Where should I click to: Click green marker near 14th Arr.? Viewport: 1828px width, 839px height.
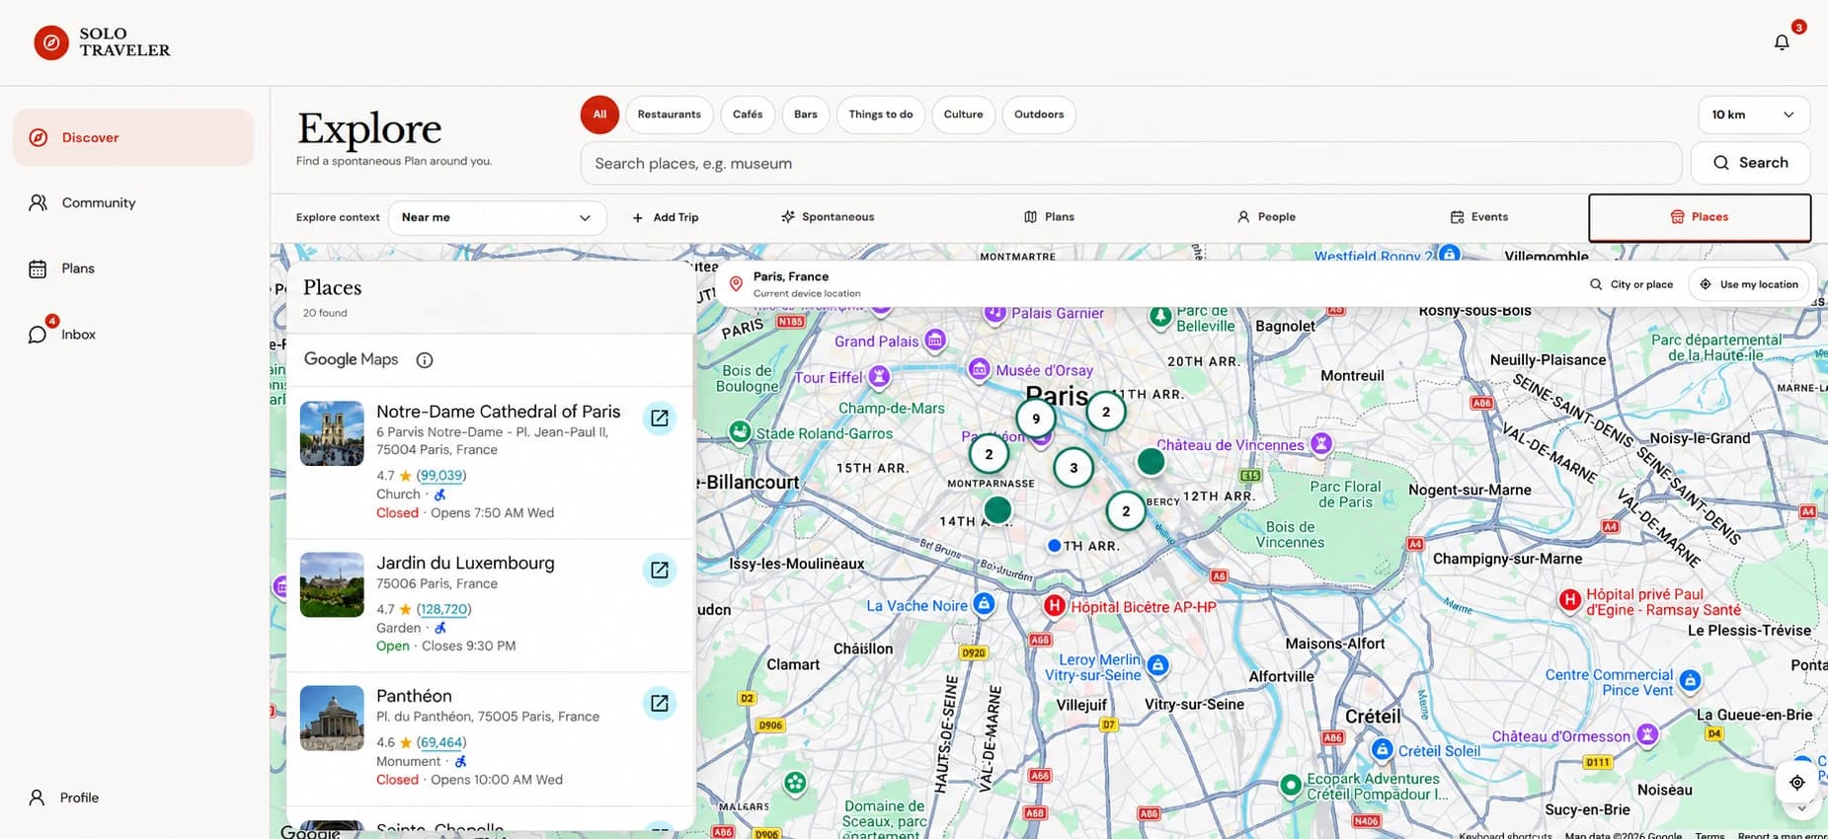997,509
